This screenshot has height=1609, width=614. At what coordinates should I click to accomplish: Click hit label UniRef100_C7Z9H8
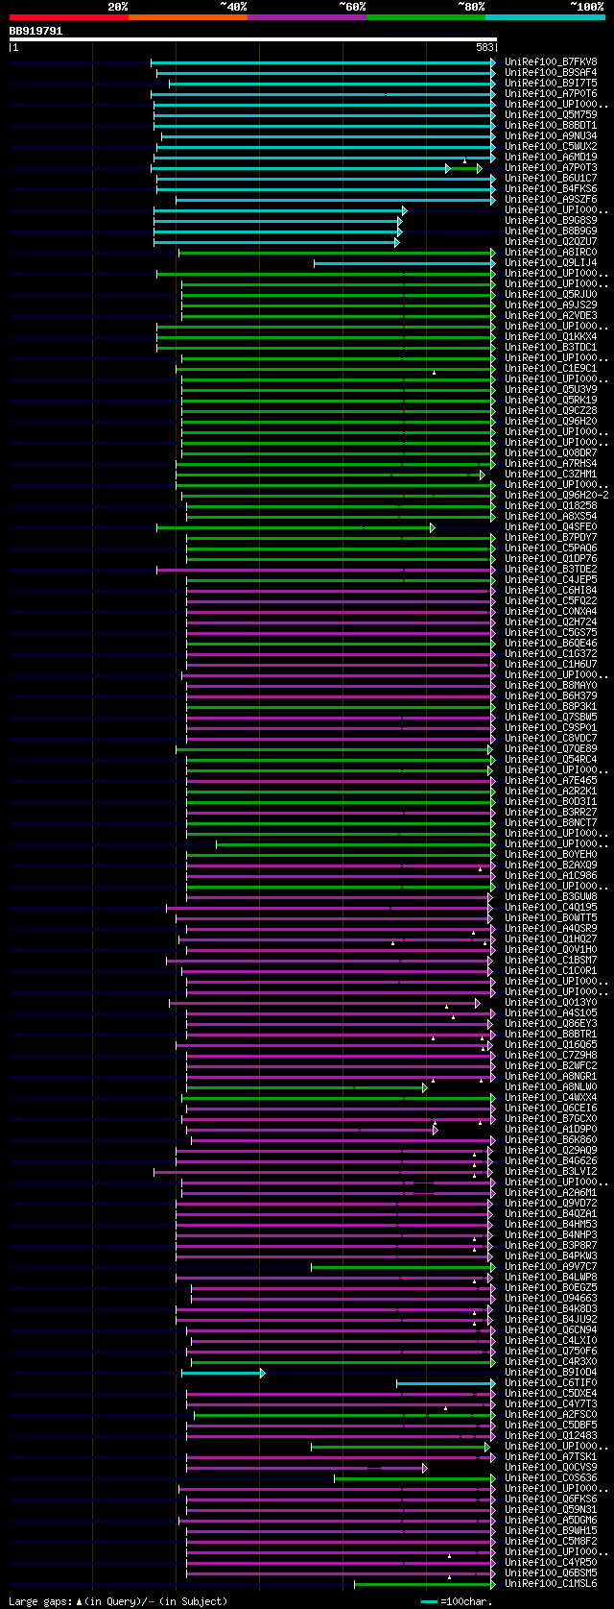551,1055
